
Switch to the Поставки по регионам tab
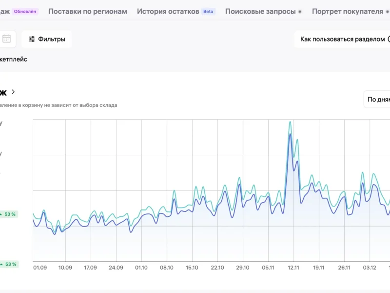[88, 11]
